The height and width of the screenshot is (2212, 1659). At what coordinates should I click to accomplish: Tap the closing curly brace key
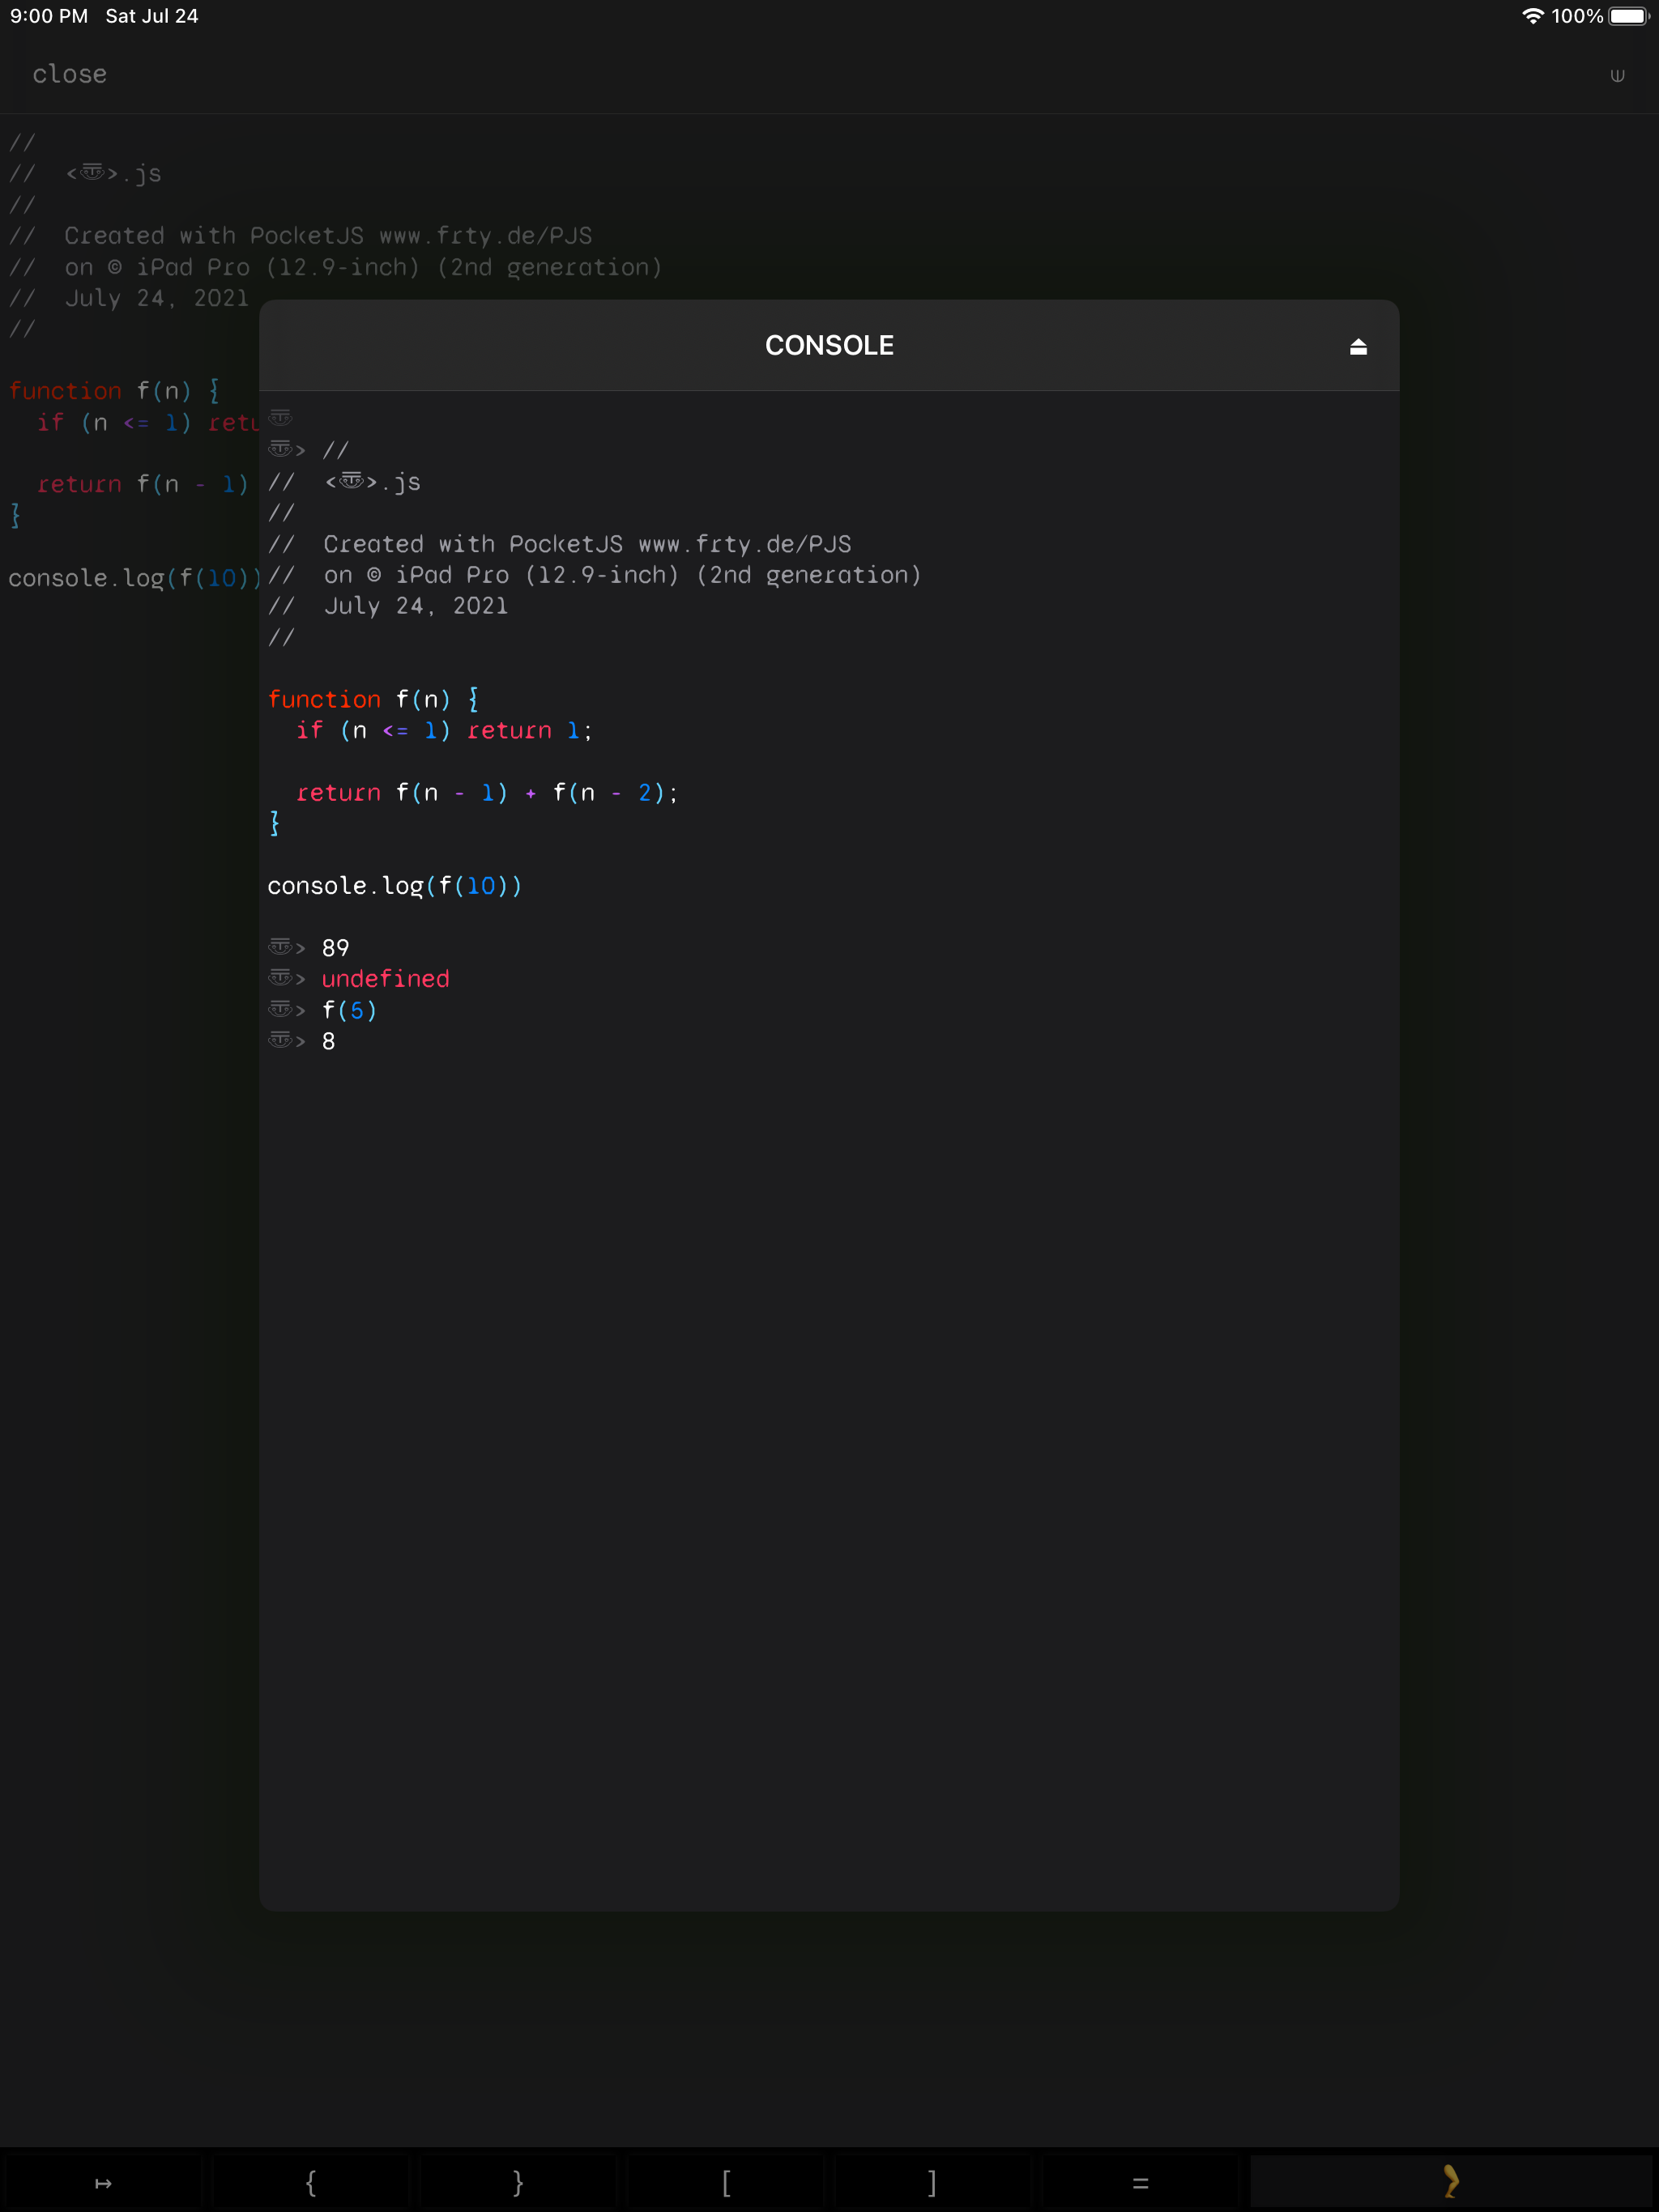click(x=518, y=2183)
